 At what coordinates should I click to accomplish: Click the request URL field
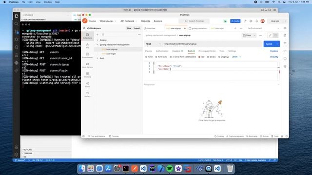pos(213,44)
